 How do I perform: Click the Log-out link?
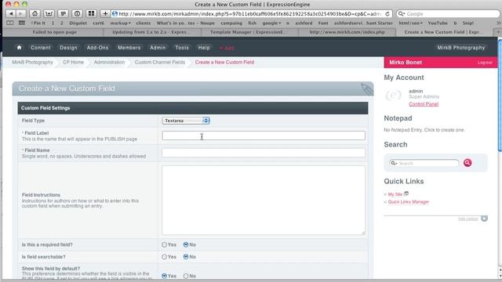pos(485,63)
